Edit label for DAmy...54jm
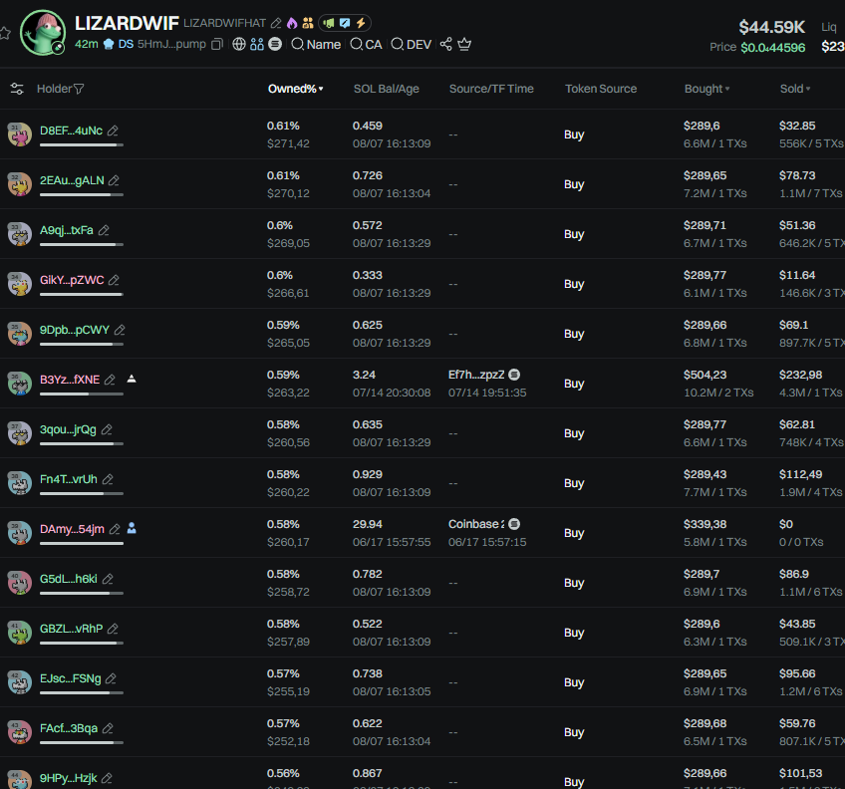The image size is (845, 789). tap(115, 529)
